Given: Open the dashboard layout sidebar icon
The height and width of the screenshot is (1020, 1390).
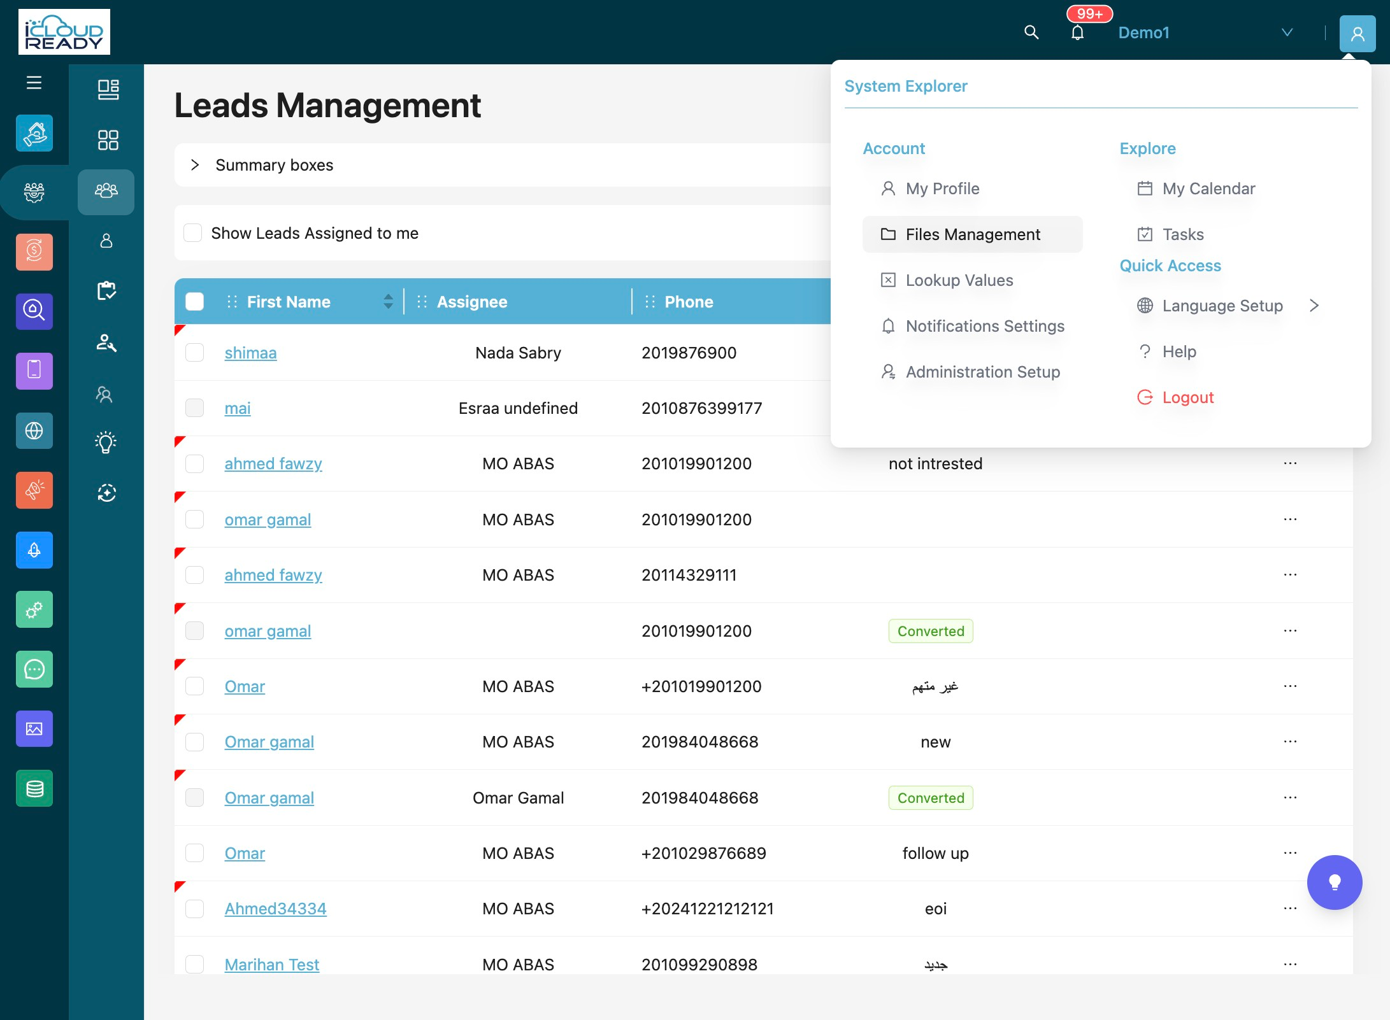Looking at the screenshot, I should pos(108,89).
